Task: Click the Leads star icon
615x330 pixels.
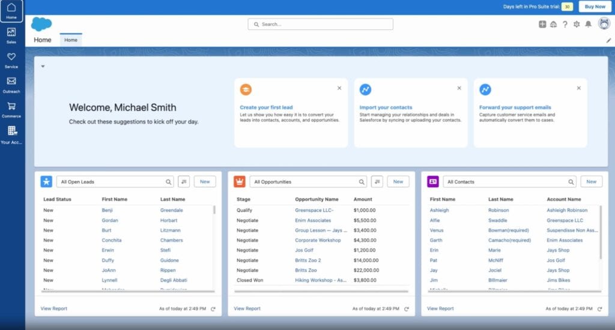Action: [46, 181]
